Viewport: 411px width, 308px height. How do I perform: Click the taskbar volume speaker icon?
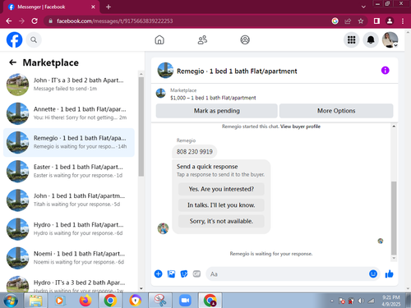pos(361,301)
